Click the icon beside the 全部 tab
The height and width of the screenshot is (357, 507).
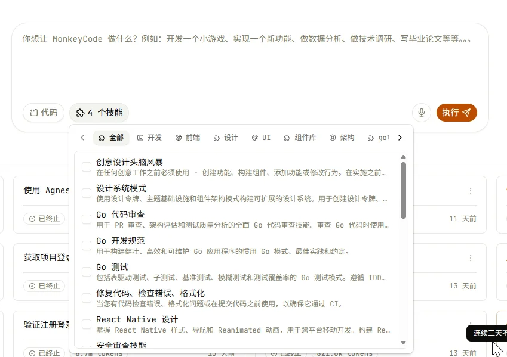click(102, 138)
